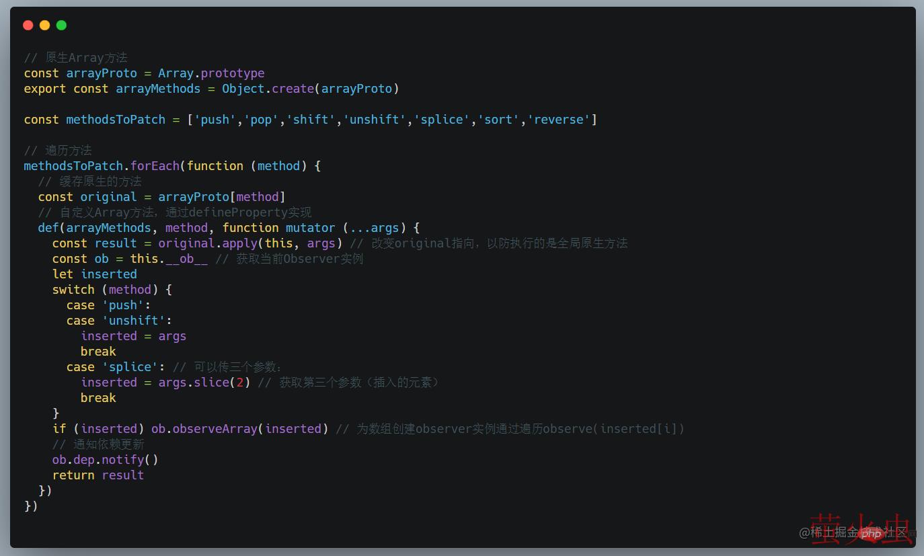Click the yellow minimize window dot
The width and height of the screenshot is (924, 556).
click(x=44, y=26)
